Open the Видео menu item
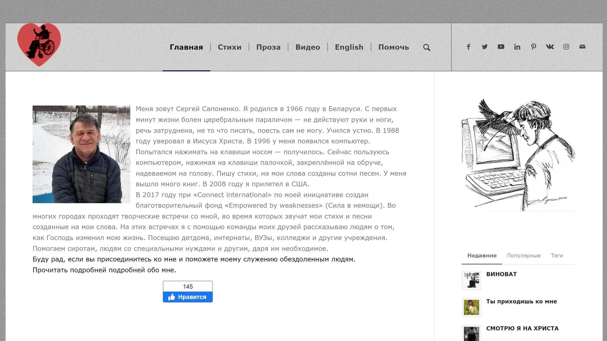Viewport: 607px width, 341px height. tap(308, 47)
